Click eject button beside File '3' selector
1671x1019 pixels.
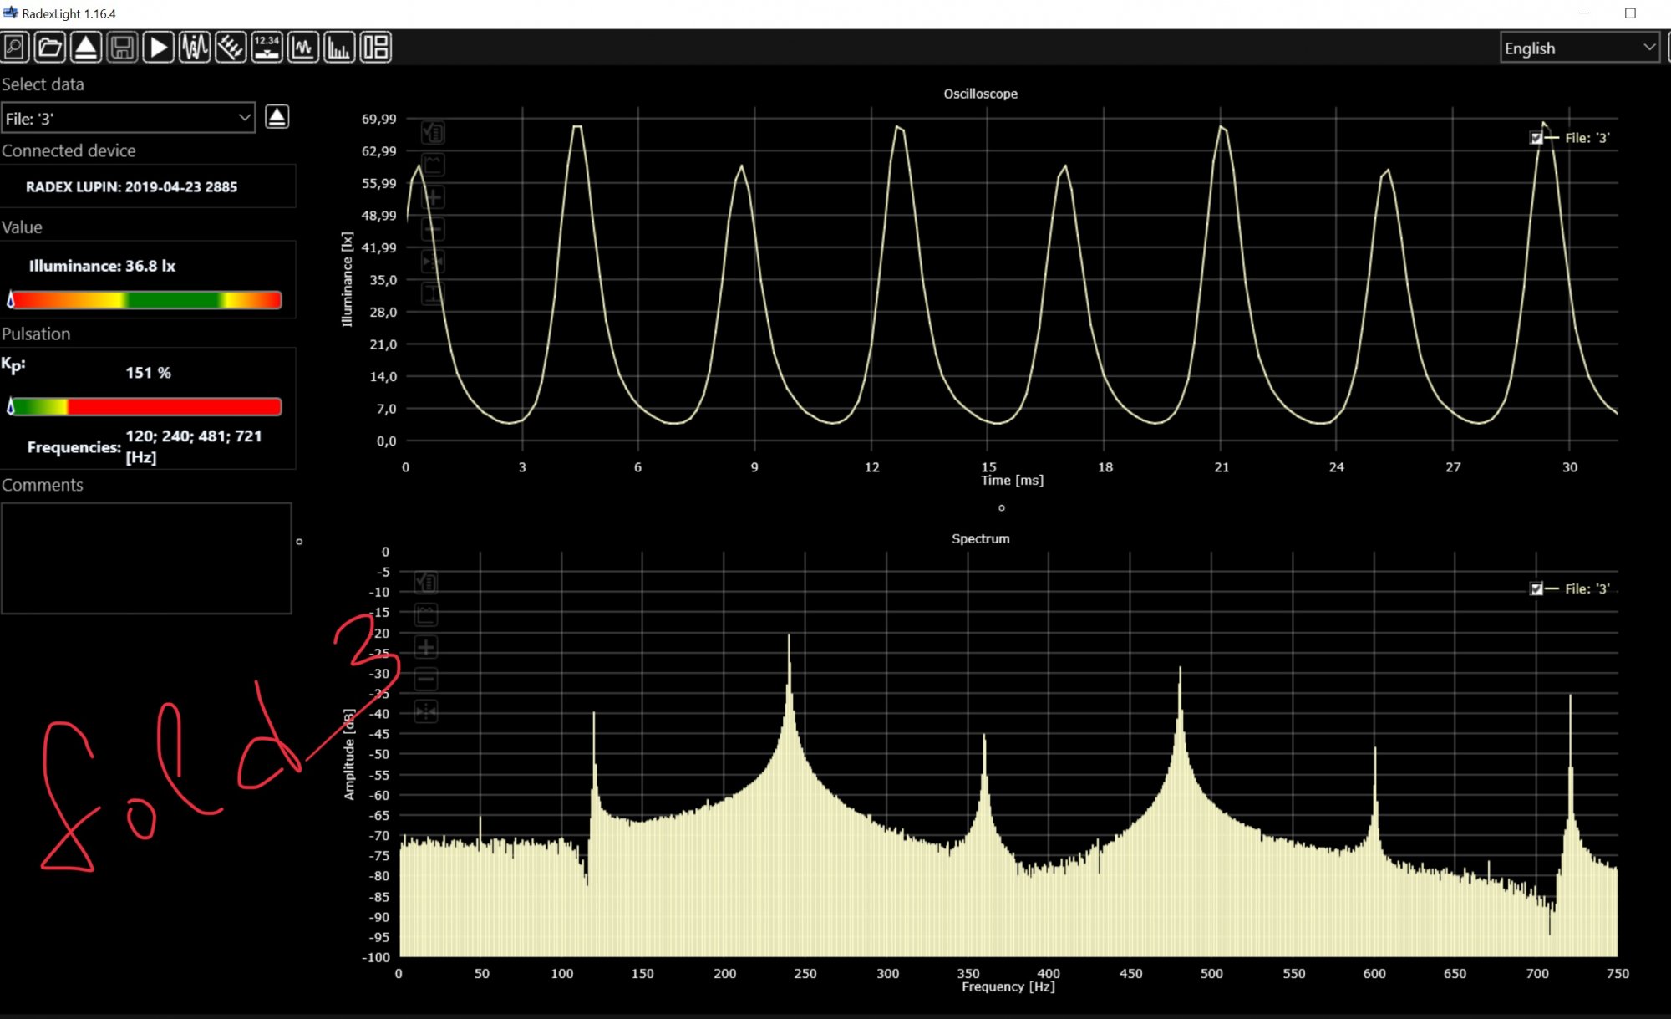pyautogui.click(x=277, y=117)
